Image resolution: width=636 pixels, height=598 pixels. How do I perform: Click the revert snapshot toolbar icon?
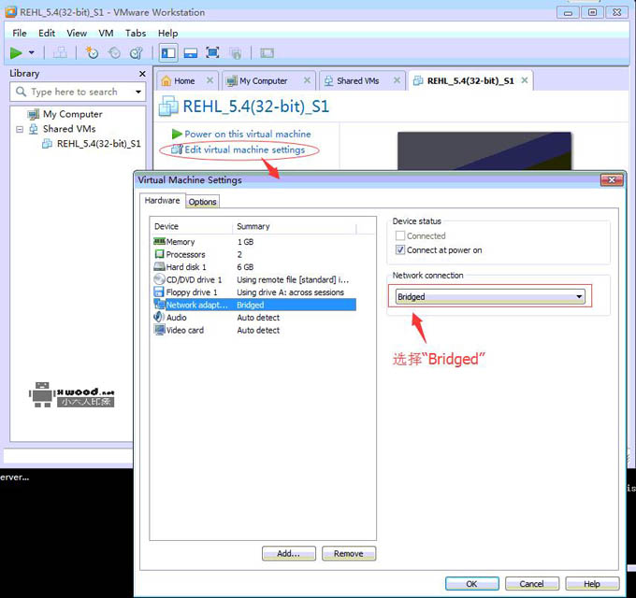[x=114, y=52]
